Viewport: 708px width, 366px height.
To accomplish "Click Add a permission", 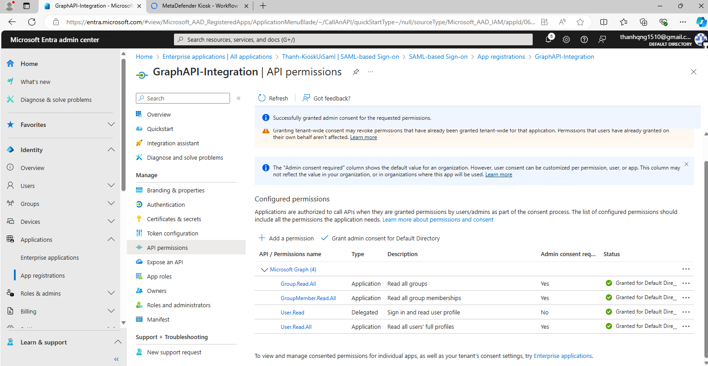I will (x=286, y=238).
